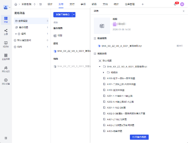Expand the 建筑 tree node arrow
The width and height of the screenshot is (188, 143).
tap(16, 34)
